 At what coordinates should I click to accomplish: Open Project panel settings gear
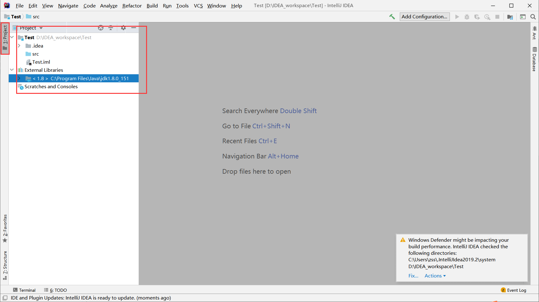(x=123, y=28)
